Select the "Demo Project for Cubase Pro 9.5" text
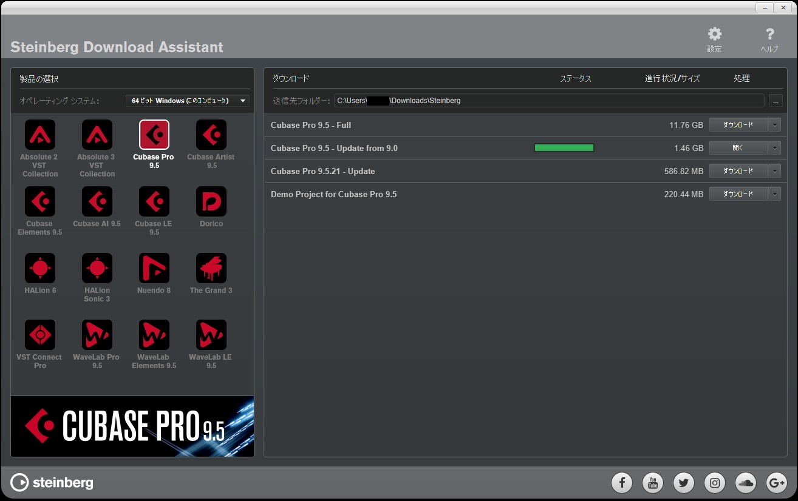Image resolution: width=798 pixels, height=501 pixels. 333,194
